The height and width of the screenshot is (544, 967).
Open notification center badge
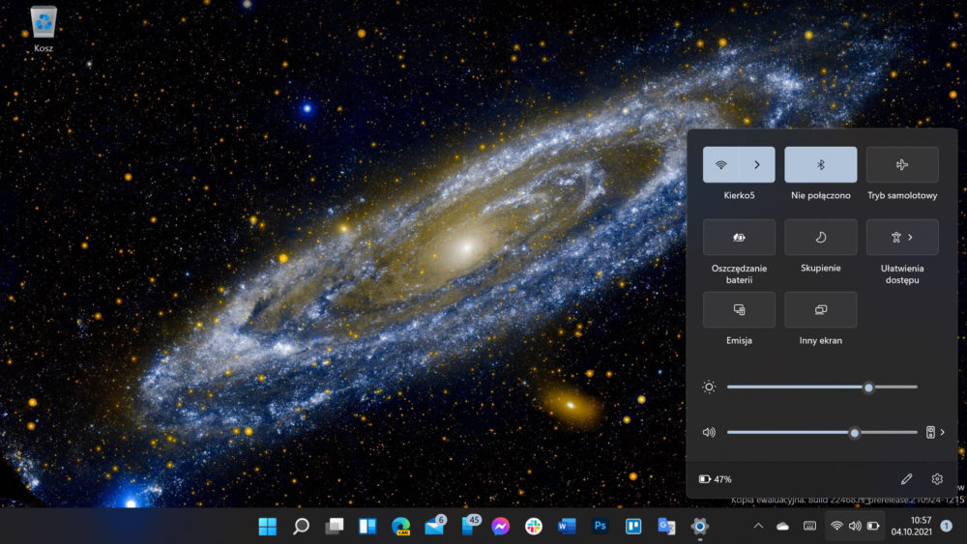coord(946,527)
